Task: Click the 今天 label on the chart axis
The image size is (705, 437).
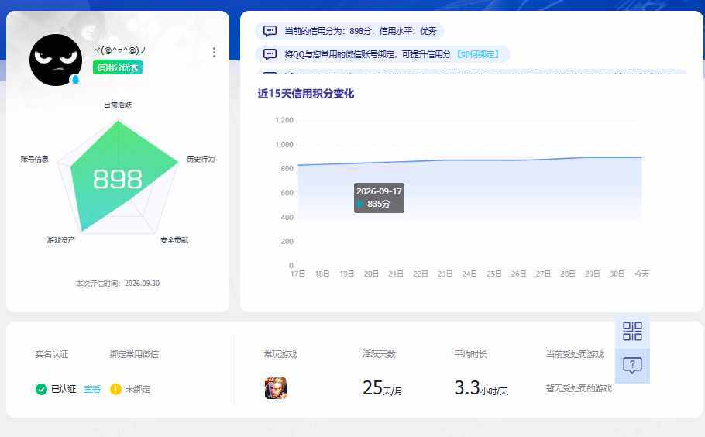Action: click(641, 274)
